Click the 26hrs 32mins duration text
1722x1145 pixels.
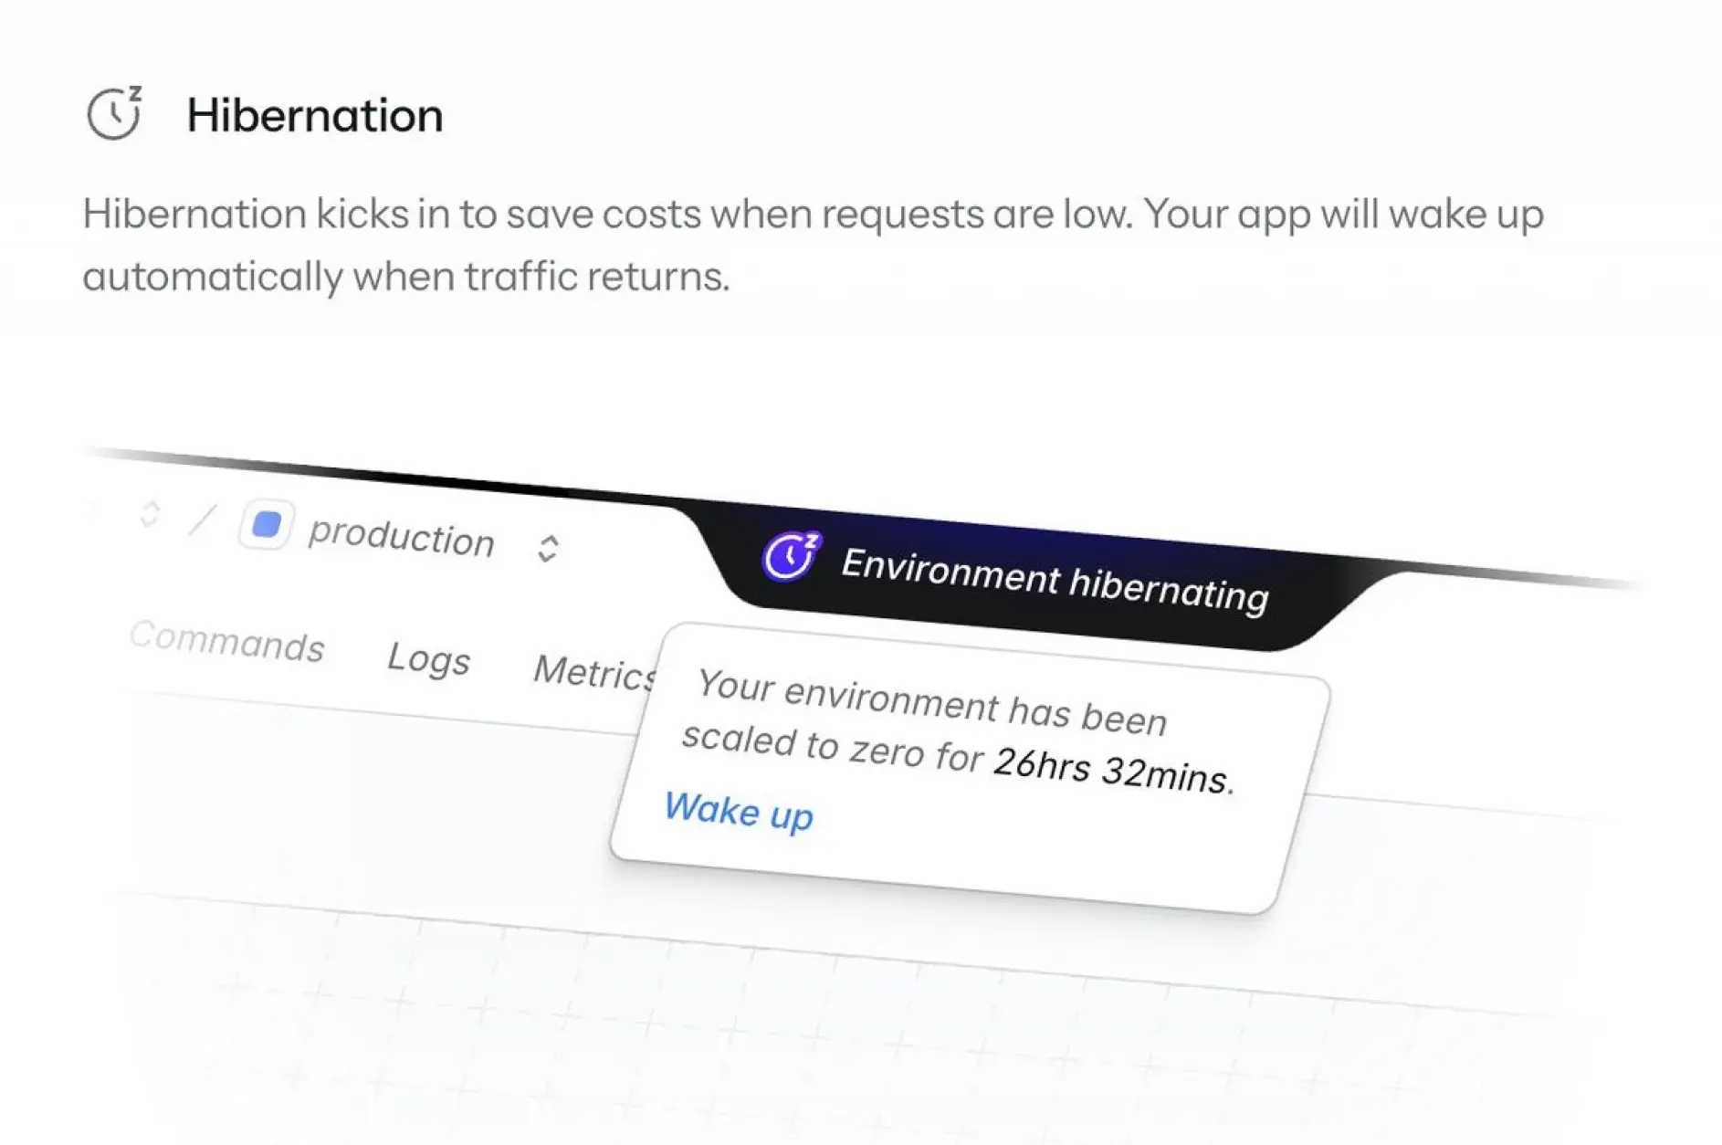[x=1112, y=769]
